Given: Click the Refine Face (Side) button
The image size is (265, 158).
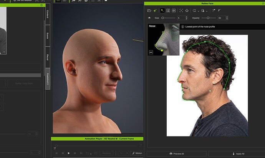Looking at the screenshot, I should (24, 83).
